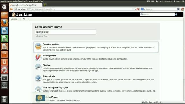Click the Jenkins butler logo
185x104 pixels.
[14, 15]
